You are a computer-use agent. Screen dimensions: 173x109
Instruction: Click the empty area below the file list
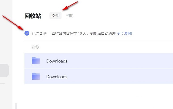coord(99,97)
